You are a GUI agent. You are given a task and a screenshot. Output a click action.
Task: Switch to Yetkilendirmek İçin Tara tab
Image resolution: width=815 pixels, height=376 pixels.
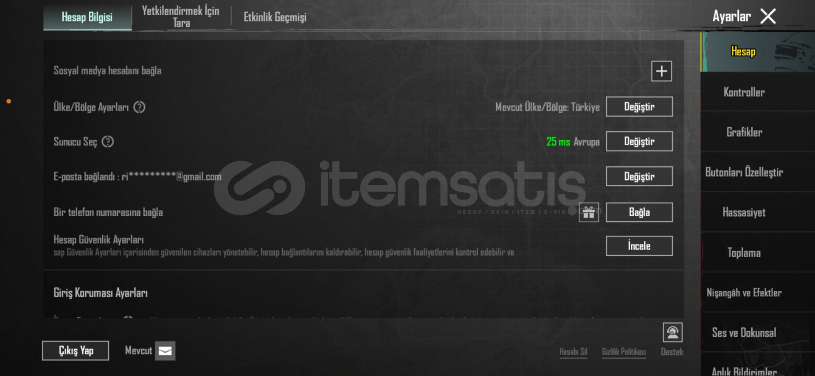click(181, 17)
